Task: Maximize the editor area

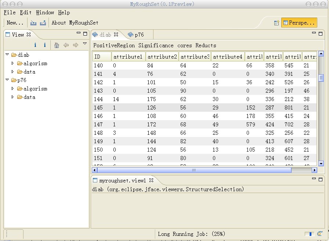Action: (x=321, y=34)
